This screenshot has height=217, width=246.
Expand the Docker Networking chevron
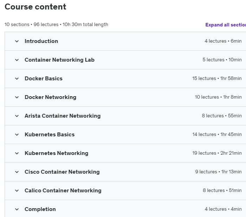[17, 97]
